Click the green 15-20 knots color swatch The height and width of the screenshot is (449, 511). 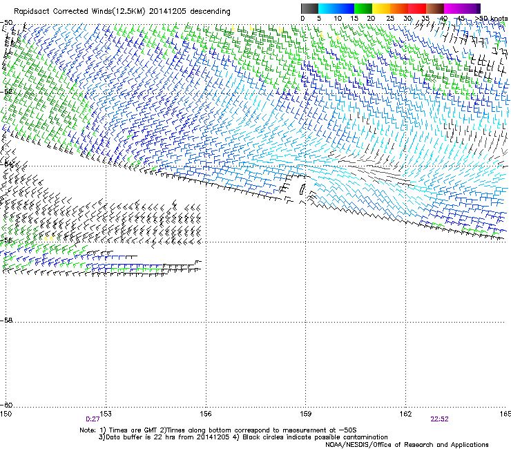(x=363, y=8)
